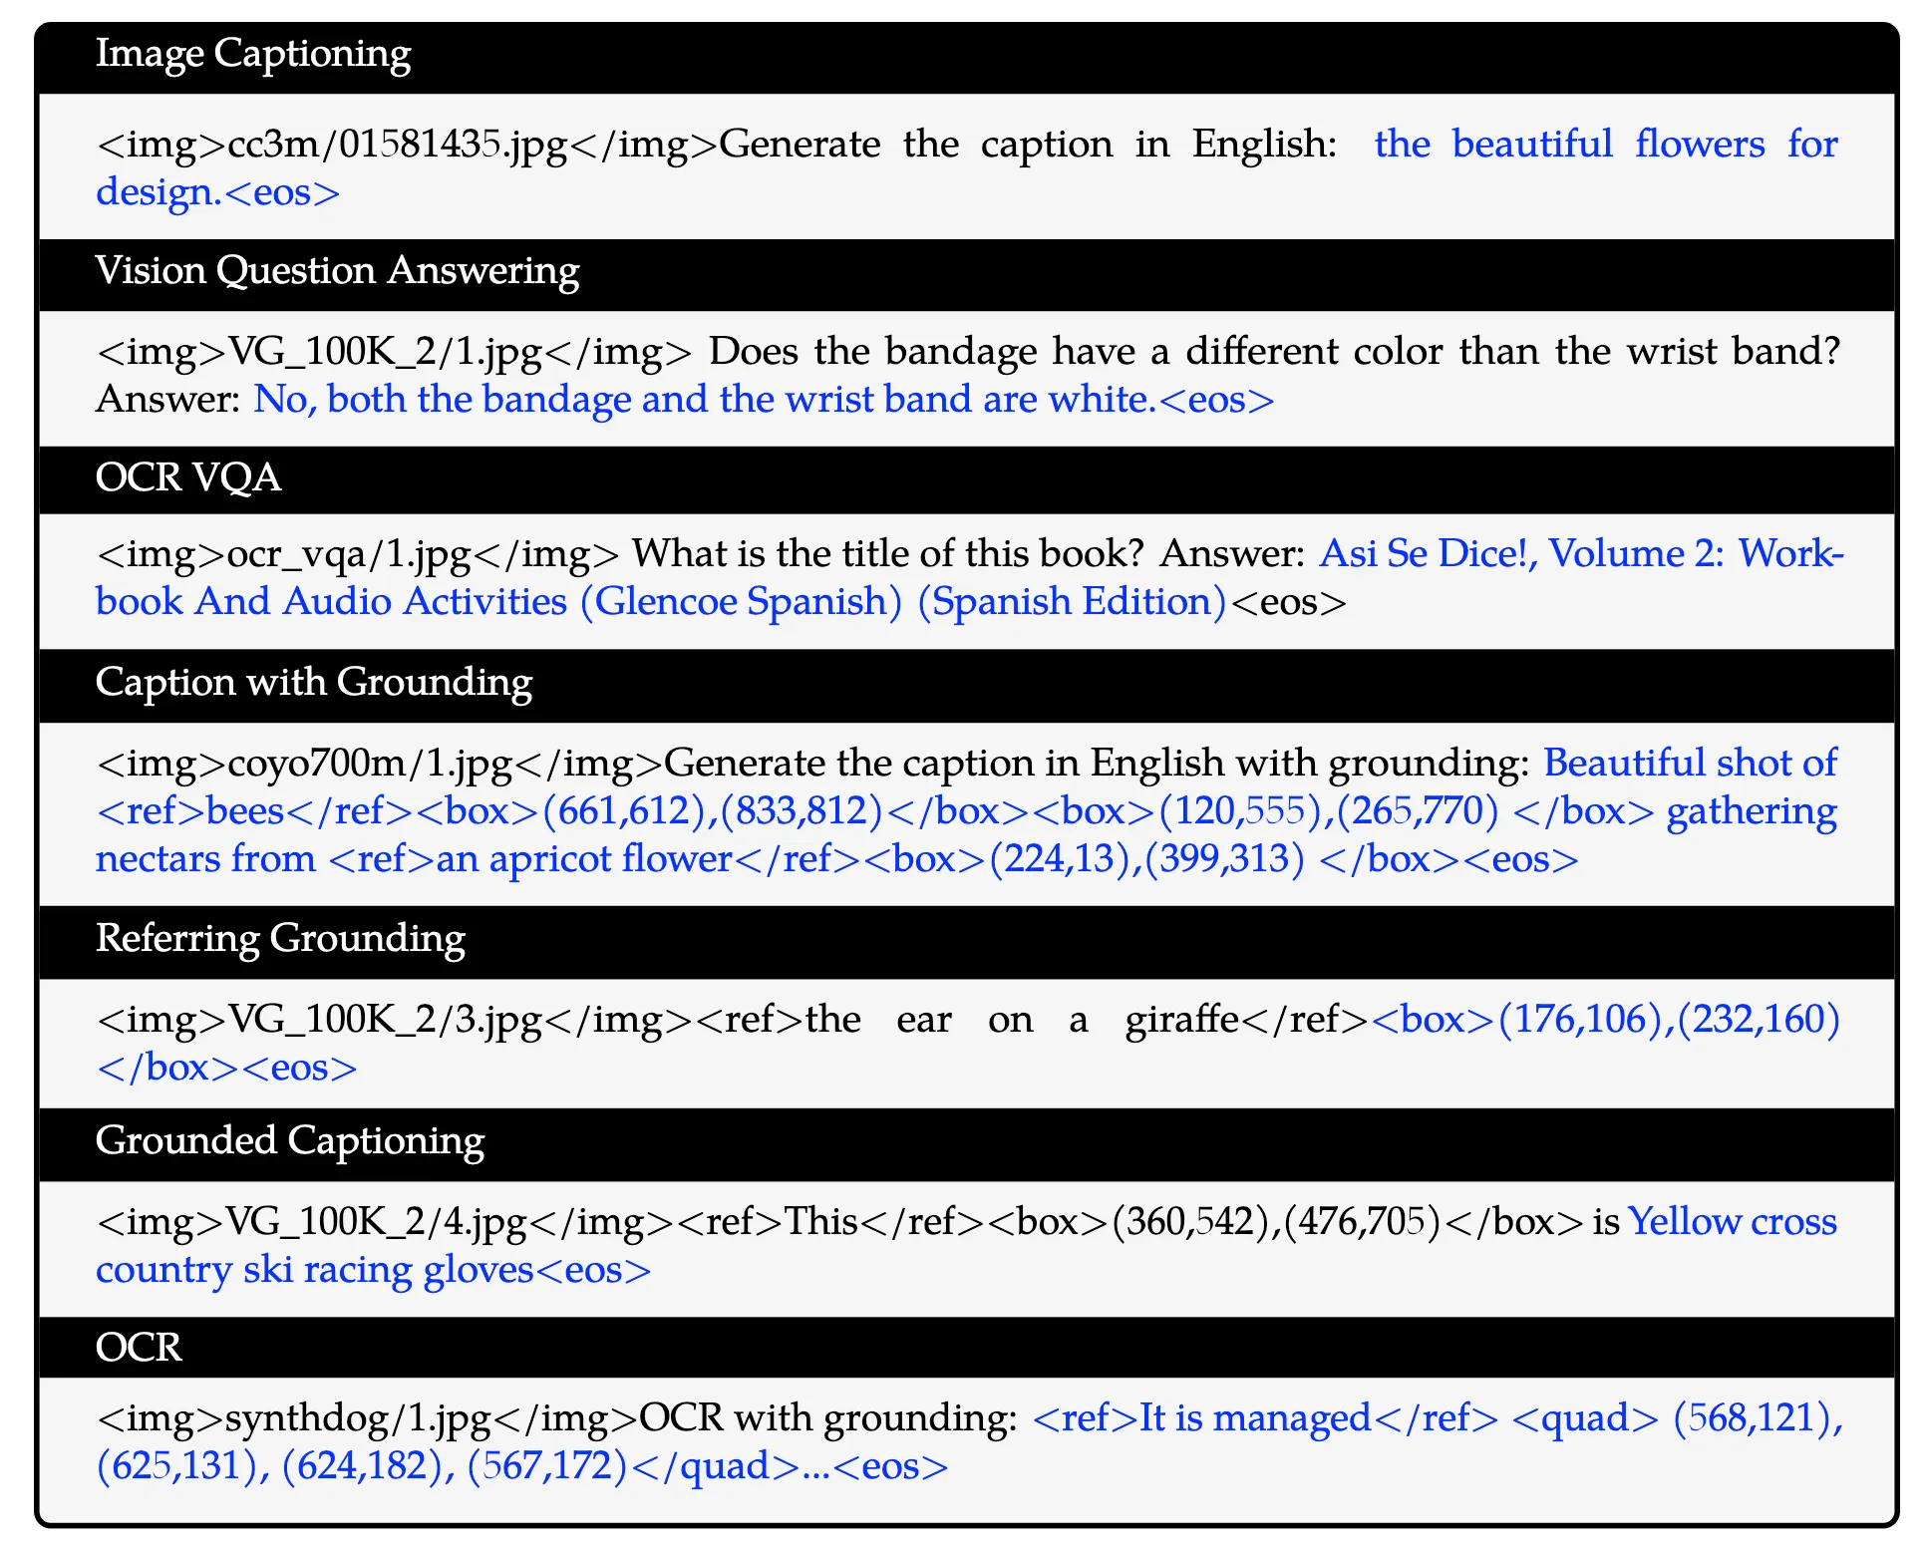Viewport: 1929px width, 1552px height.
Task: Click the cc3m/01581435.jpg image path text
Action: pyautogui.click(x=399, y=146)
